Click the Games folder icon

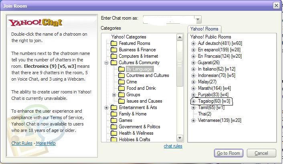coord(114,120)
